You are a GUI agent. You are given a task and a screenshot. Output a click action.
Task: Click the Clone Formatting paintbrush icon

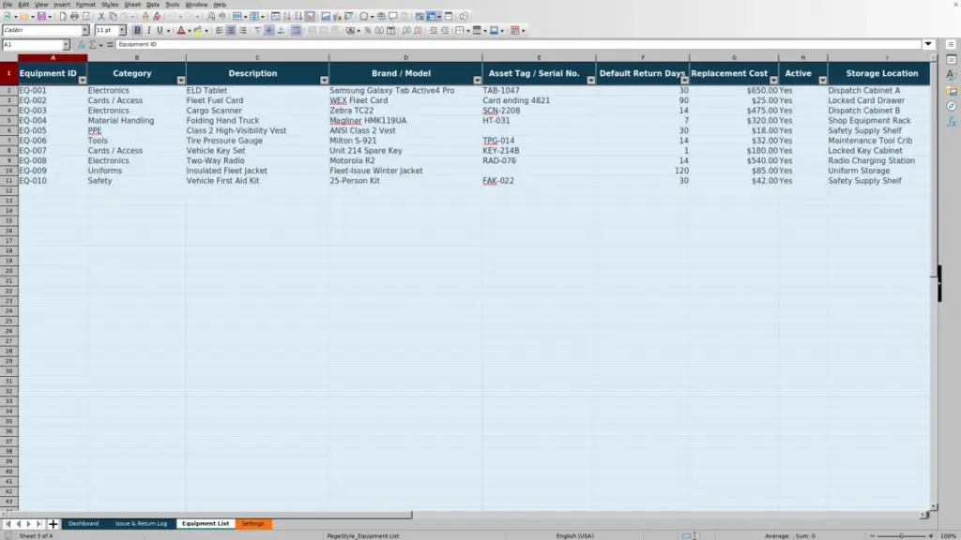pyautogui.click(x=145, y=17)
